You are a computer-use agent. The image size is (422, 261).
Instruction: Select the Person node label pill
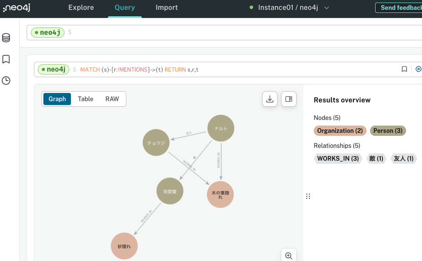(388, 130)
